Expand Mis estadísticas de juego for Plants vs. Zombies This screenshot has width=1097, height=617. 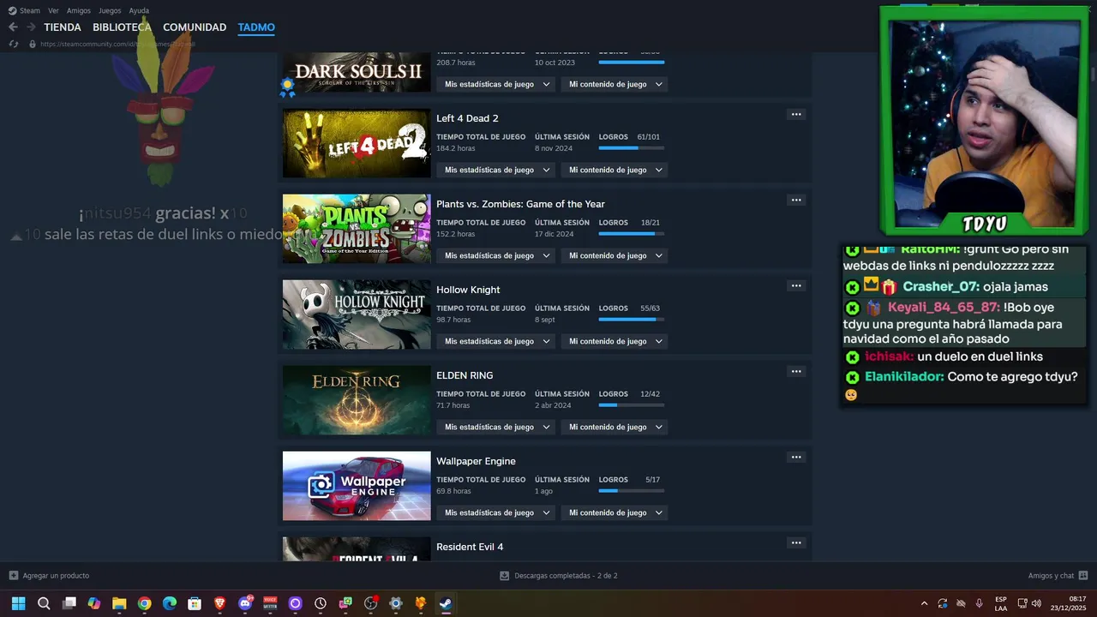[497, 255]
